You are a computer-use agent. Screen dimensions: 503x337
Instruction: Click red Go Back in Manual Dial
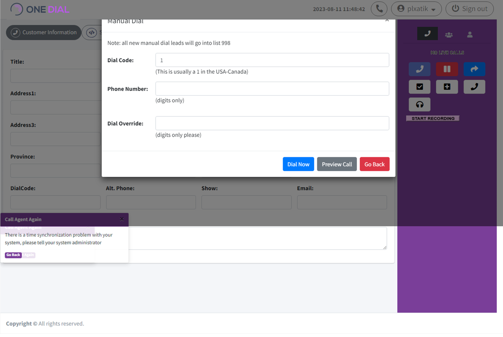tap(374, 164)
